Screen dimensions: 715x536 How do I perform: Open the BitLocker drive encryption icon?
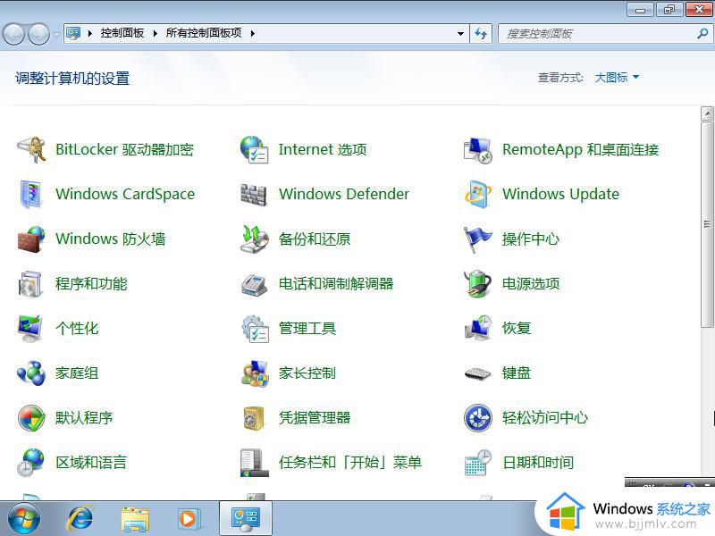(31, 149)
